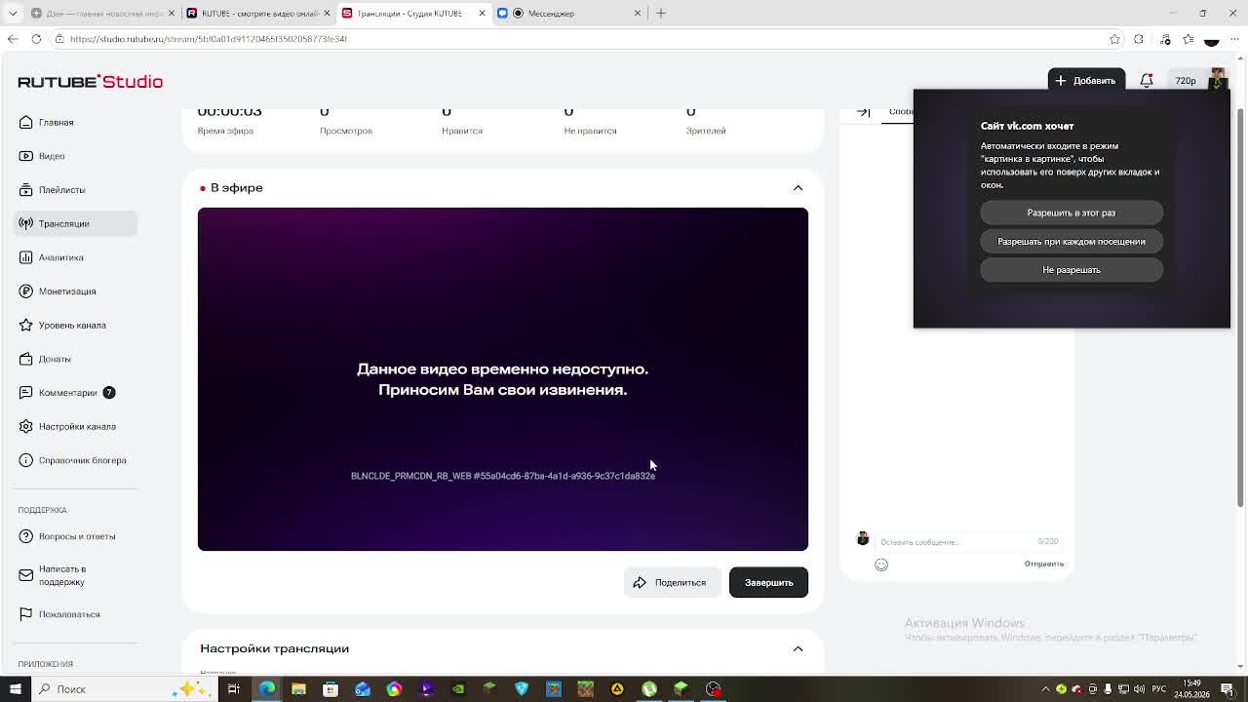Click the unavailable video player

(502, 379)
